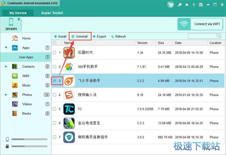Viewport: 226px width, 155px height.
Task: Sort by the Date column header
Action: pos(190,43)
